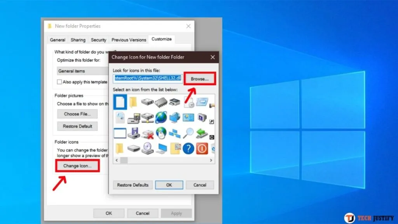Switch to the Previous Versions tab
This screenshot has height=224, width=398.
coord(129,40)
